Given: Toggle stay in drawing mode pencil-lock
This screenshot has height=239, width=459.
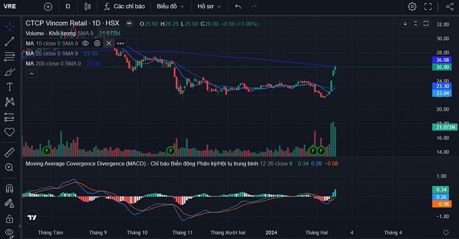Looking at the screenshot, I should click(9, 203).
